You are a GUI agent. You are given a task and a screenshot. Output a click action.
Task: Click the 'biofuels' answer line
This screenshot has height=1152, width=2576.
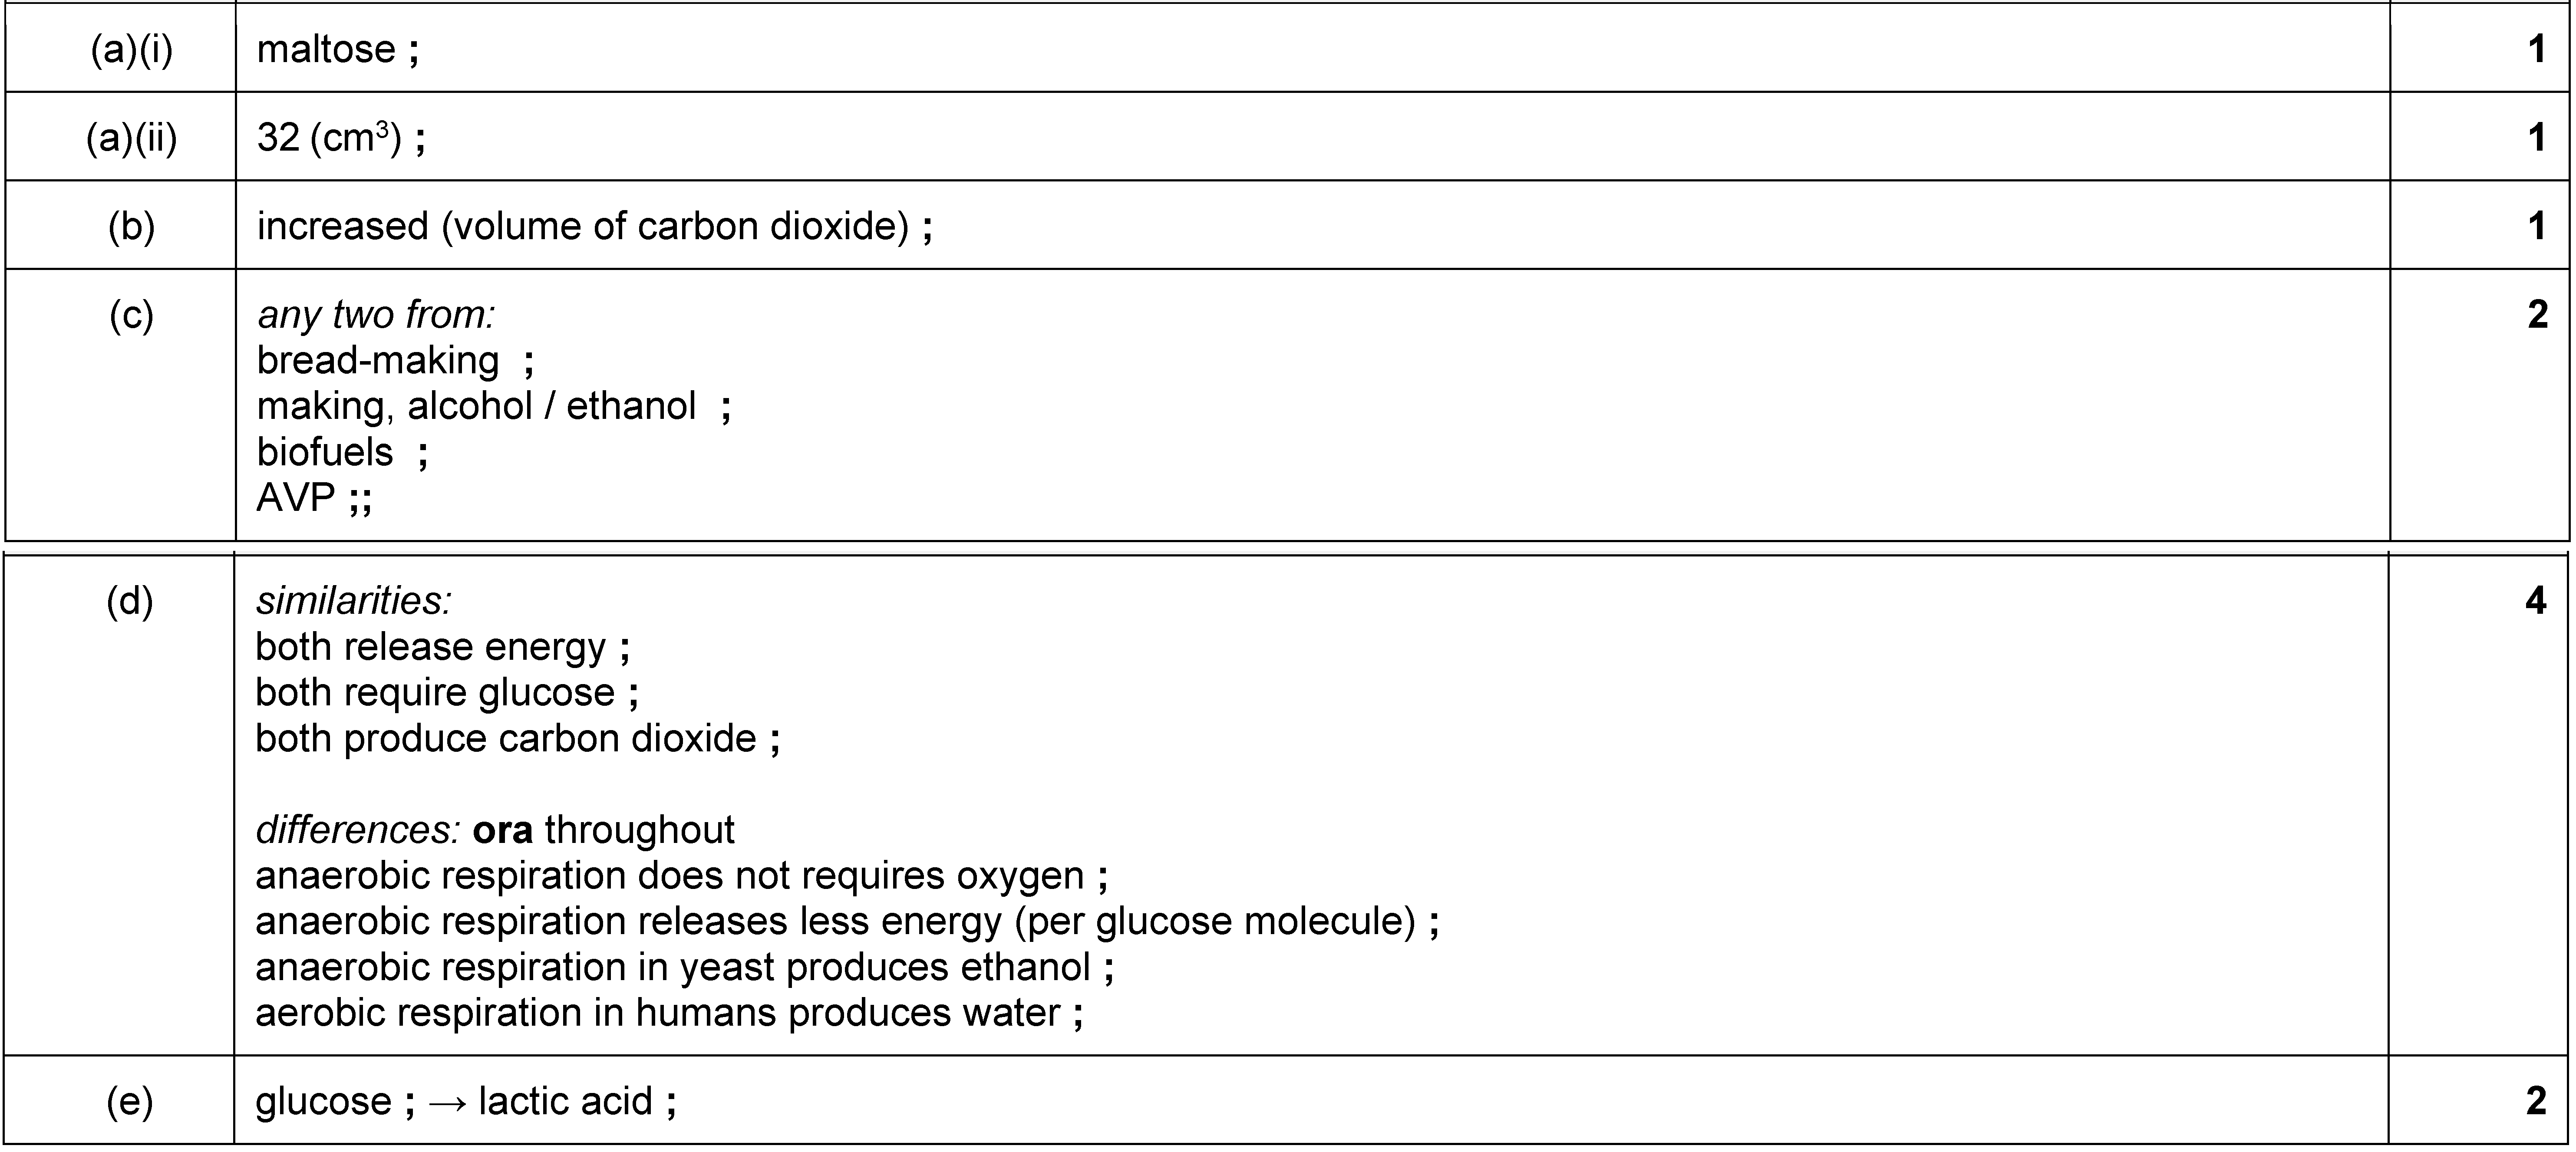tap(325, 452)
